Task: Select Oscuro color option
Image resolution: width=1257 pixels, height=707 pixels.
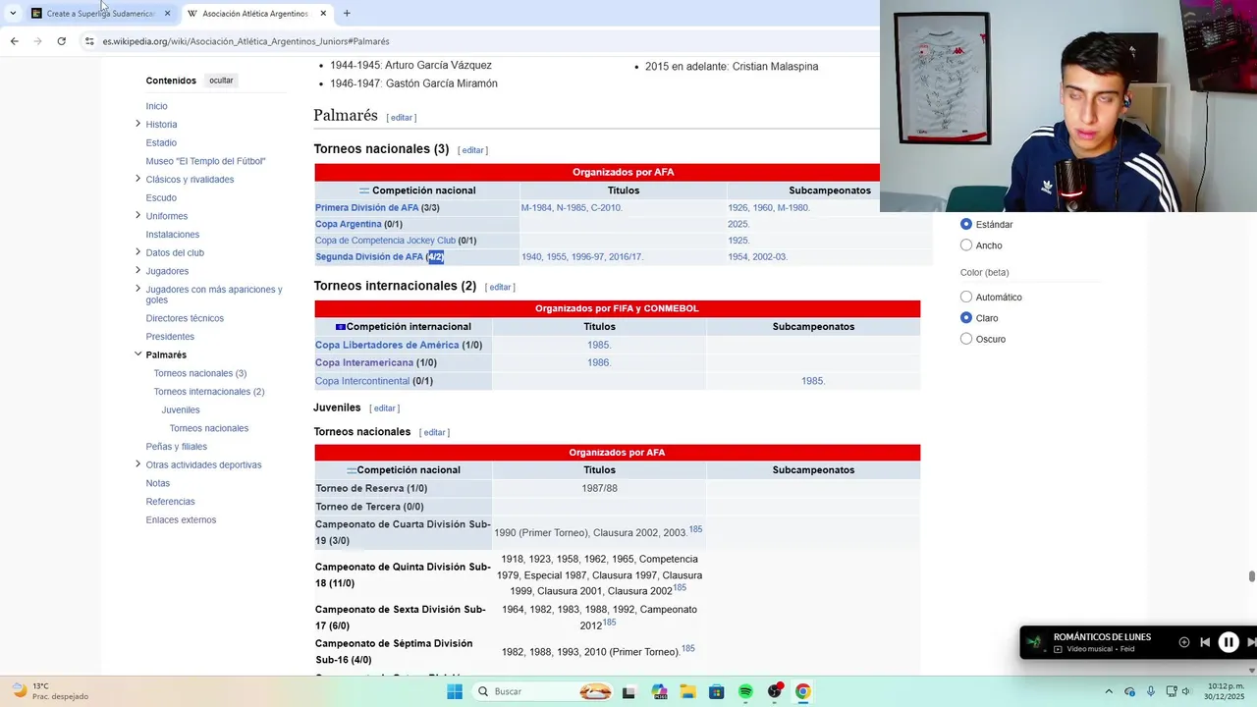Action: pos(966,339)
